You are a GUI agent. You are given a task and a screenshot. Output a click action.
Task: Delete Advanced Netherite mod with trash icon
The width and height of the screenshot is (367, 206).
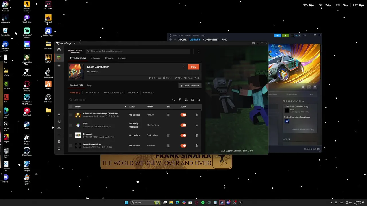tap(196, 115)
